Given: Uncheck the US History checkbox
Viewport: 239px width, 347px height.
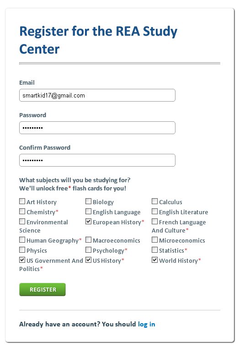Looking at the screenshot, I should coord(88,260).
